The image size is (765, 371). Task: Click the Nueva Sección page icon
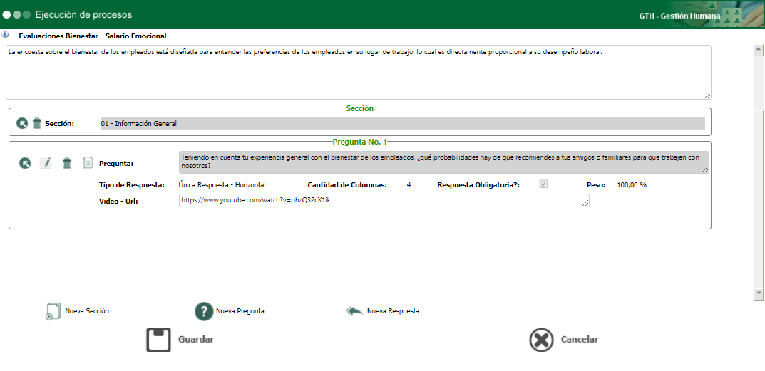52,311
